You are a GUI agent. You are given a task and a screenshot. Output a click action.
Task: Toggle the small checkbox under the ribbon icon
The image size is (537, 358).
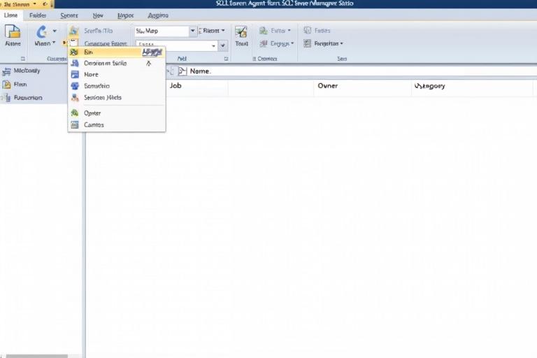[x=73, y=43]
